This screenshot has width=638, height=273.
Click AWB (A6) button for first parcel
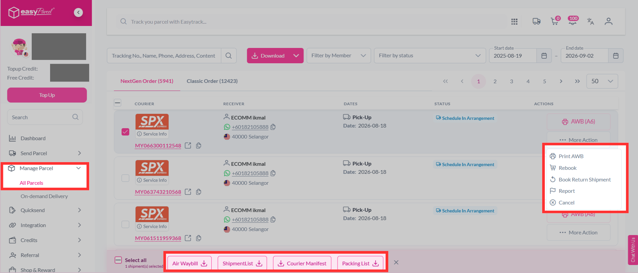(579, 122)
